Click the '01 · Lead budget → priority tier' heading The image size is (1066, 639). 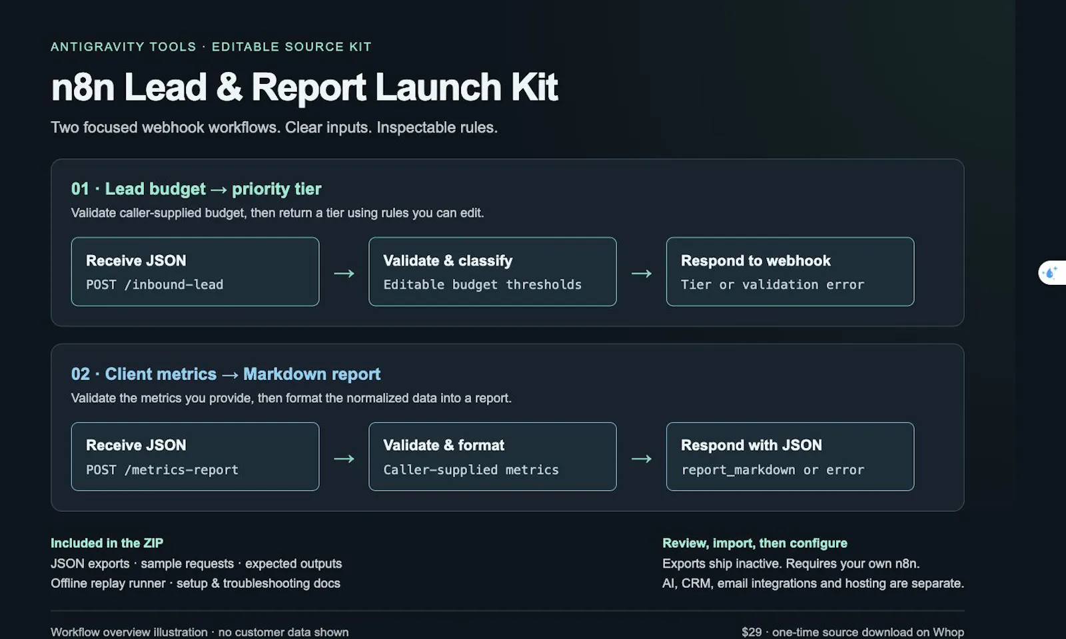(196, 189)
